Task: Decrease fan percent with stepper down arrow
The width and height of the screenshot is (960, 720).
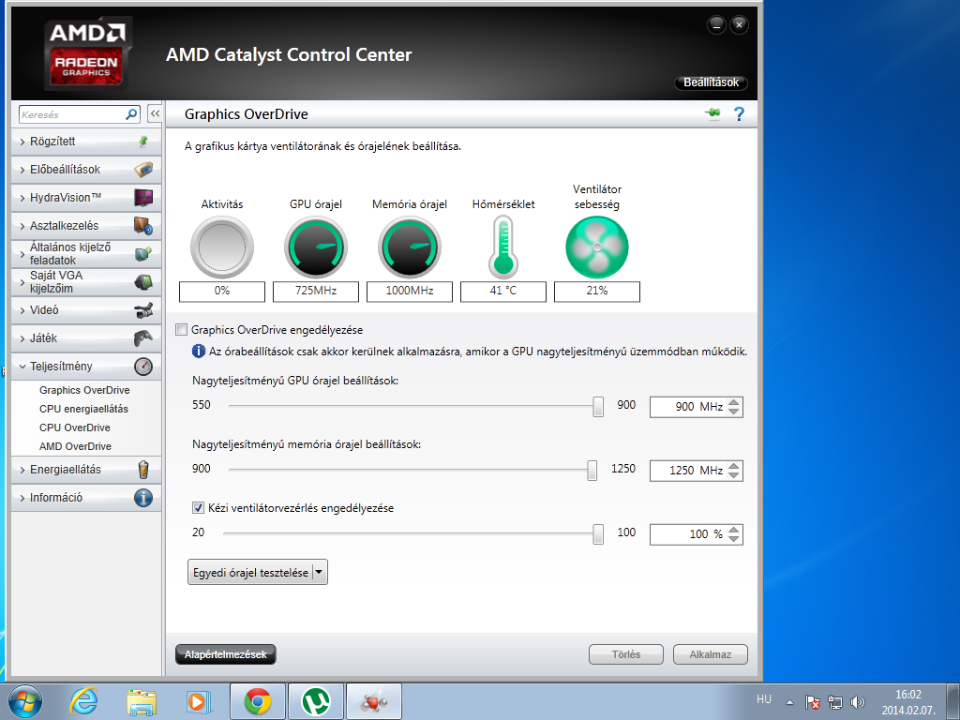Action: tap(734, 539)
